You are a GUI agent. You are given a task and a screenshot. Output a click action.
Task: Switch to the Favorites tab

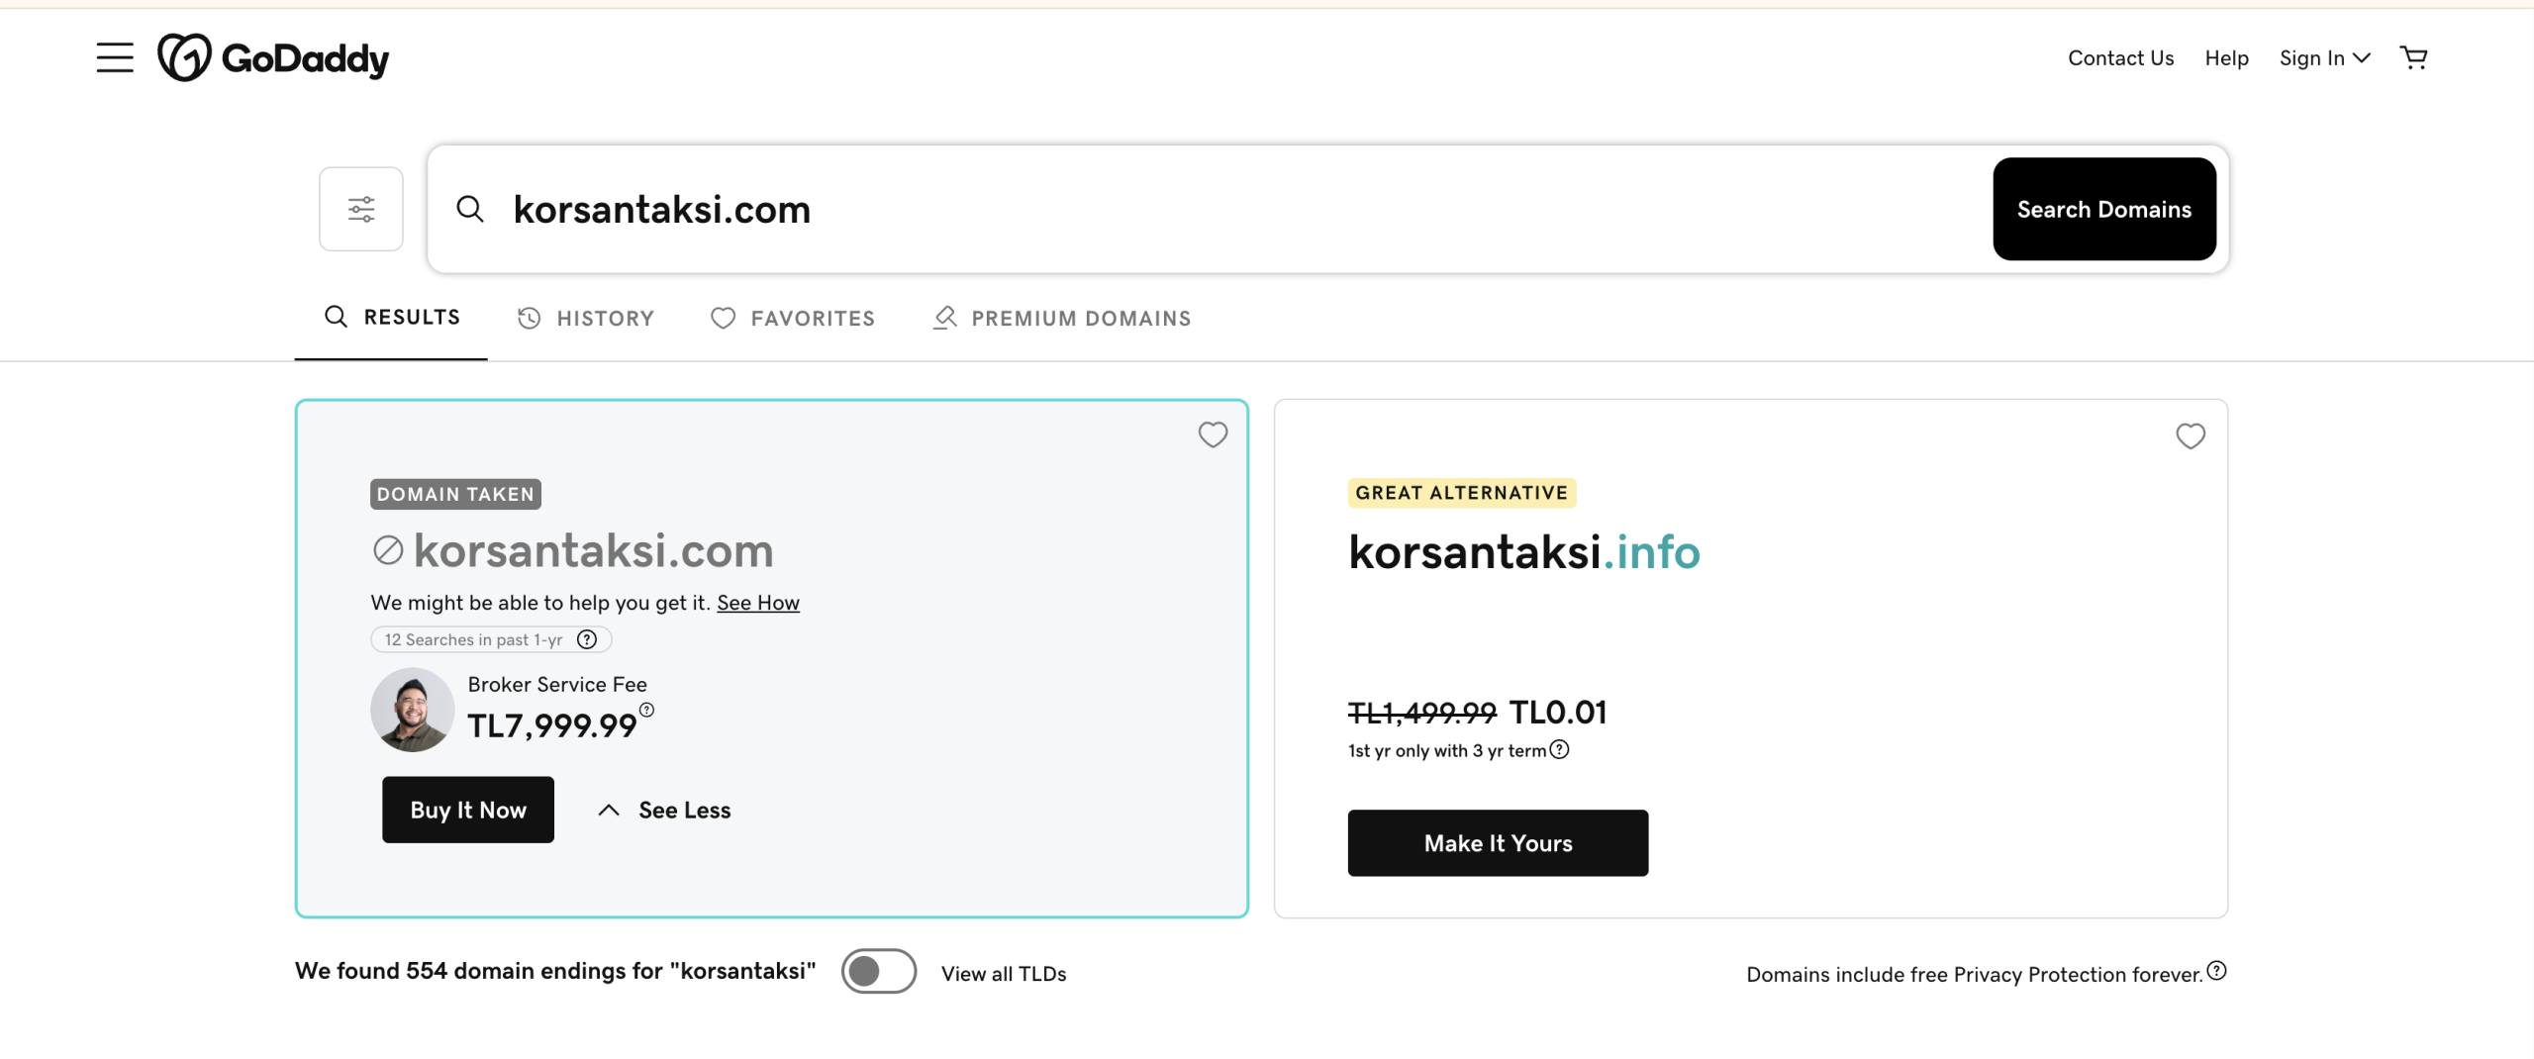[x=793, y=318]
